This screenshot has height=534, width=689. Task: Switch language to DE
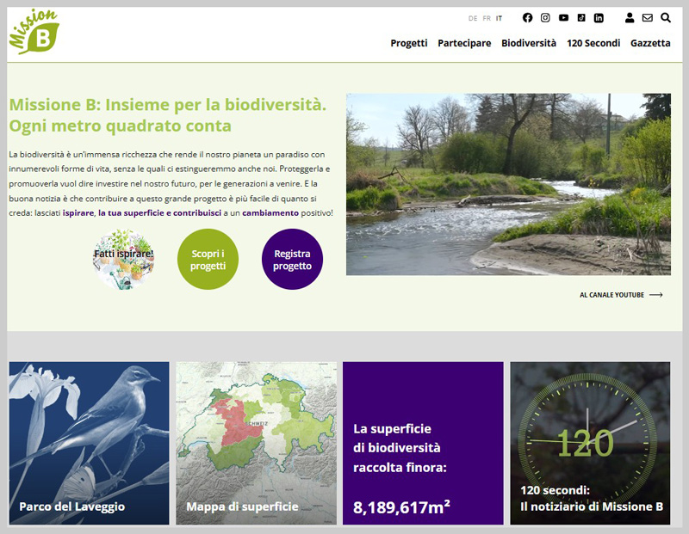point(473,18)
